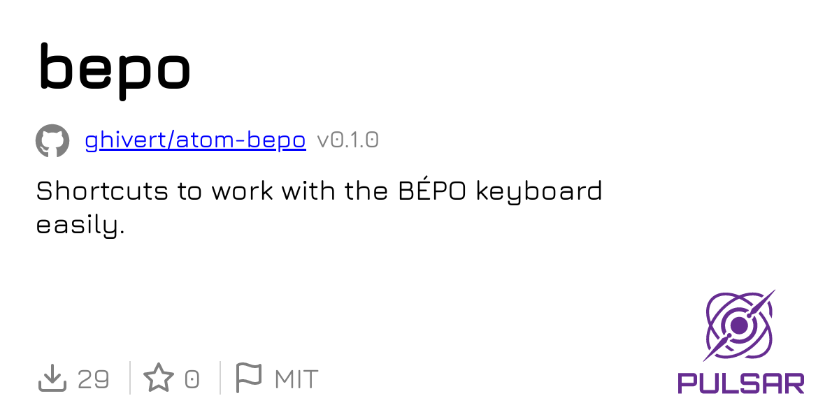Click the divider between stars and license
Viewport: 839px width, 419px height.
[220, 378]
